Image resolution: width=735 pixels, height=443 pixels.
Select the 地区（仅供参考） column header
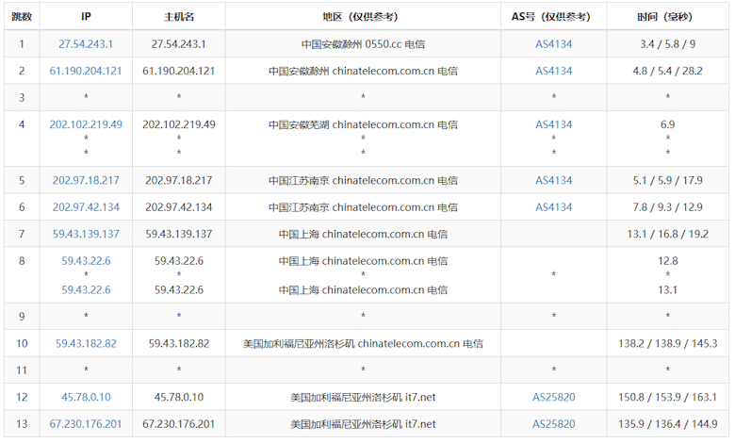(363, 17)
